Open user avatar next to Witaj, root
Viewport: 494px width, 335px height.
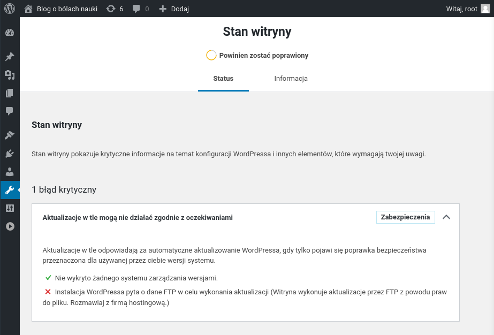tap(485, 9)
